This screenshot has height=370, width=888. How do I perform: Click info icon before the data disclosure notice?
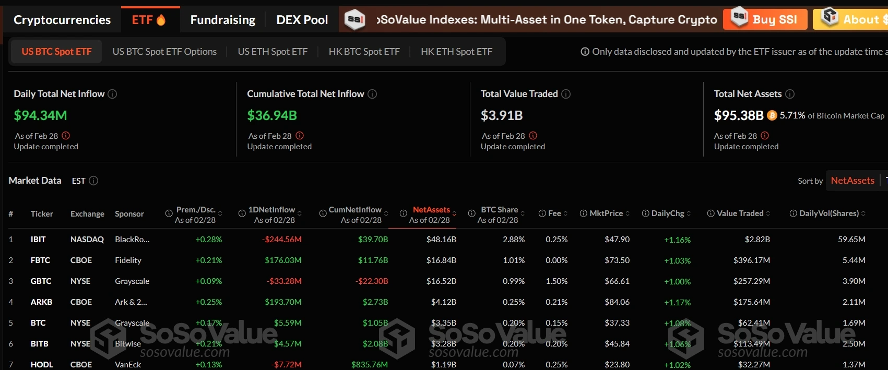[585, 52]
